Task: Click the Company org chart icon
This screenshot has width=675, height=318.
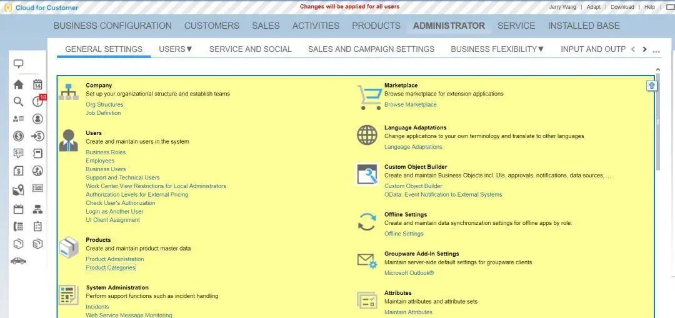Action: pyautogui.click(x=69, y=92)
